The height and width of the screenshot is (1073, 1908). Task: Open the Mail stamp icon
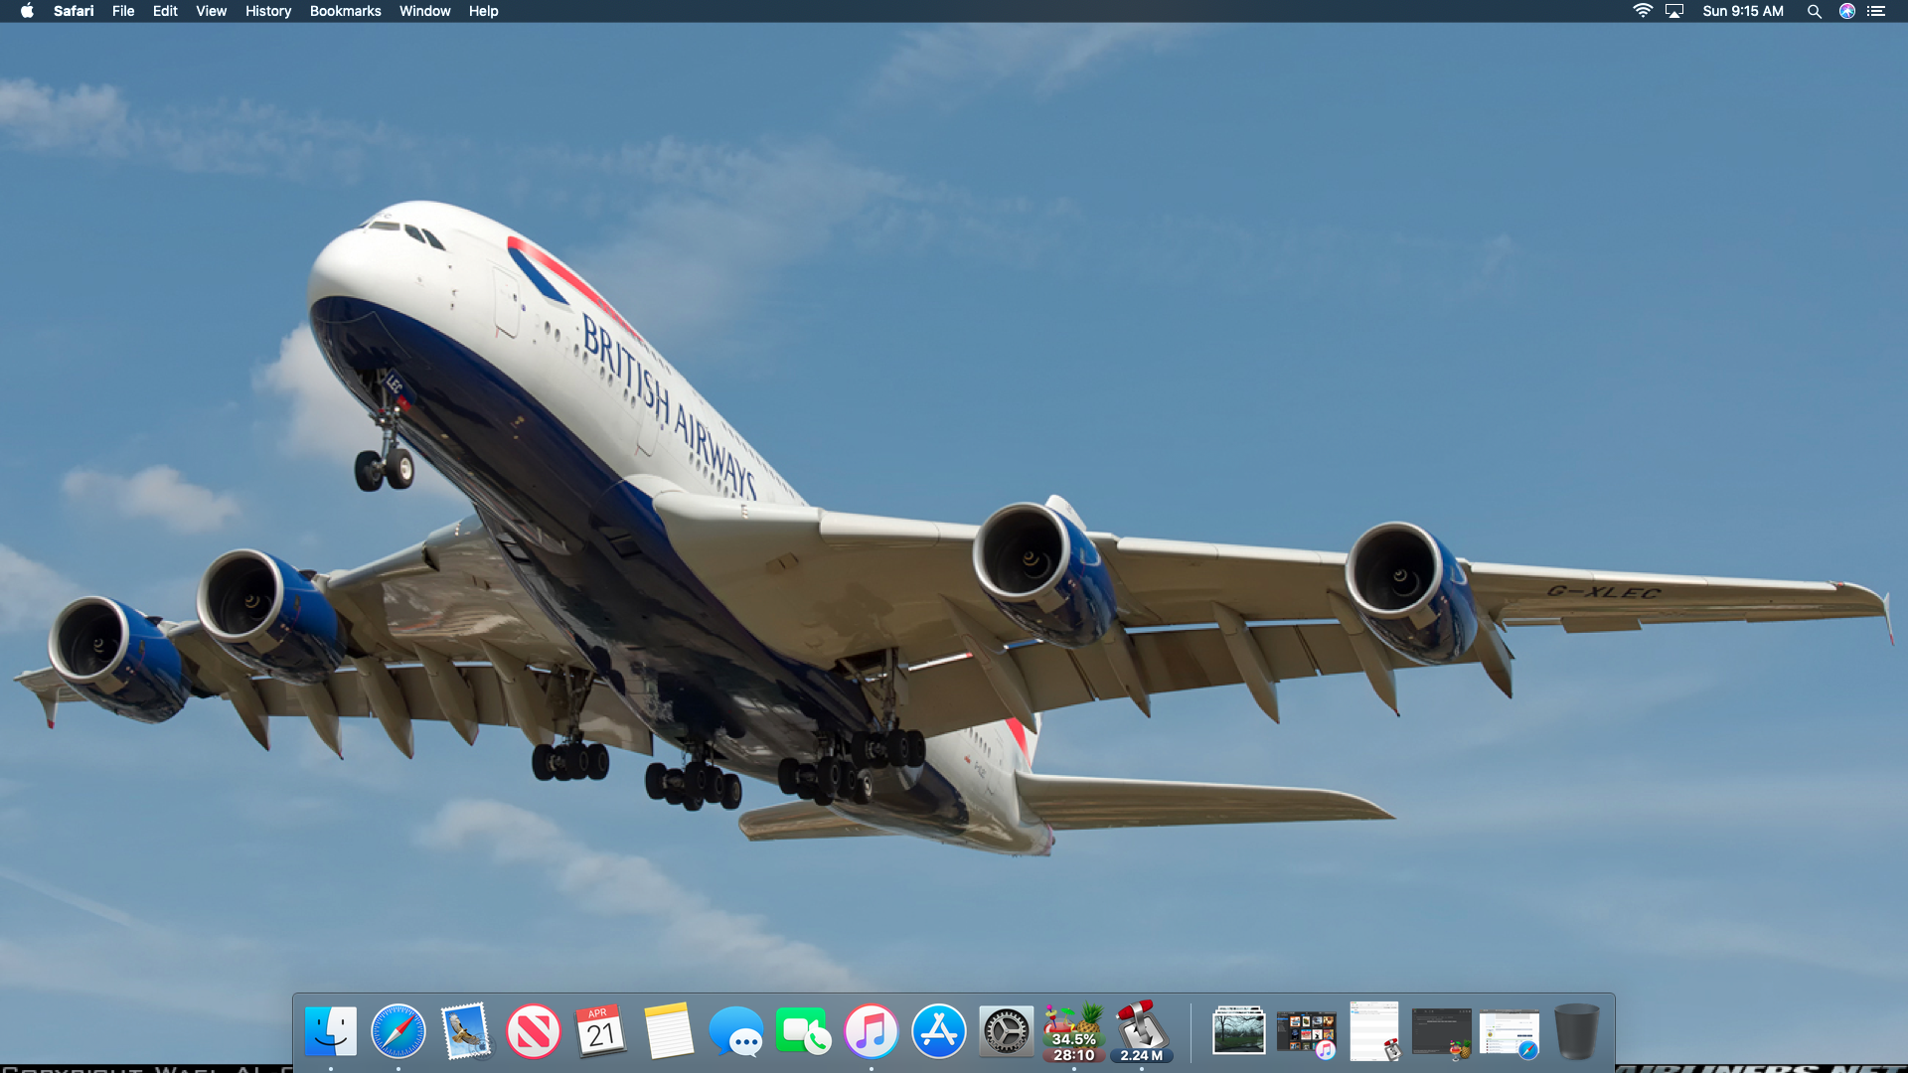coord(466,1031)
